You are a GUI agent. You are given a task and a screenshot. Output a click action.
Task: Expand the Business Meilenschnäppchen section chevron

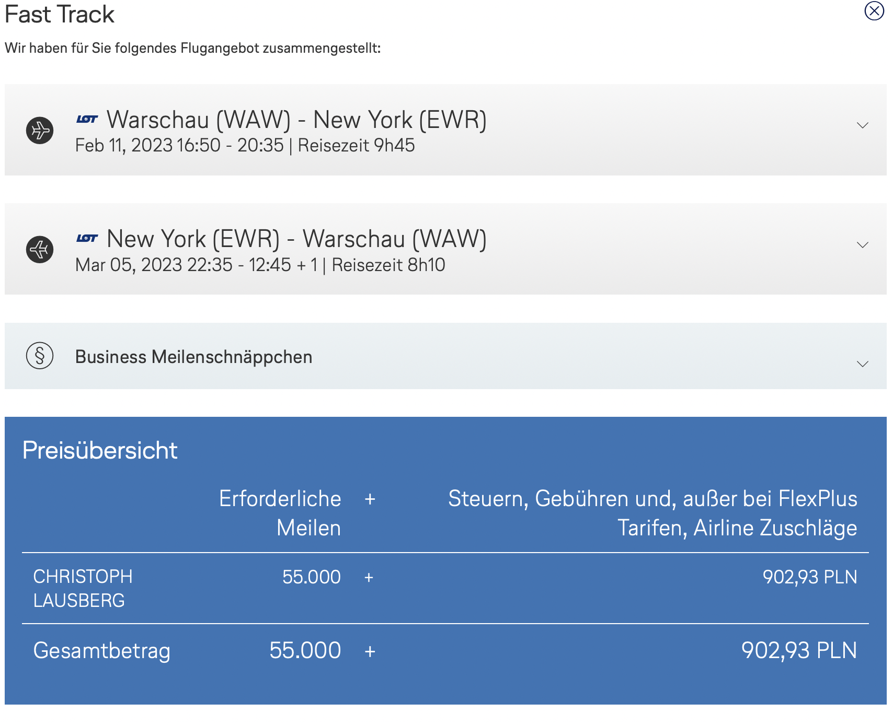(x=862, y=364)
